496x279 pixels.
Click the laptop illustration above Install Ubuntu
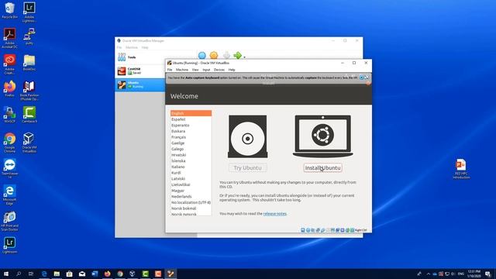[322, 136]
